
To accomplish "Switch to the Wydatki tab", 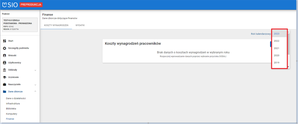I will point(80,25).
